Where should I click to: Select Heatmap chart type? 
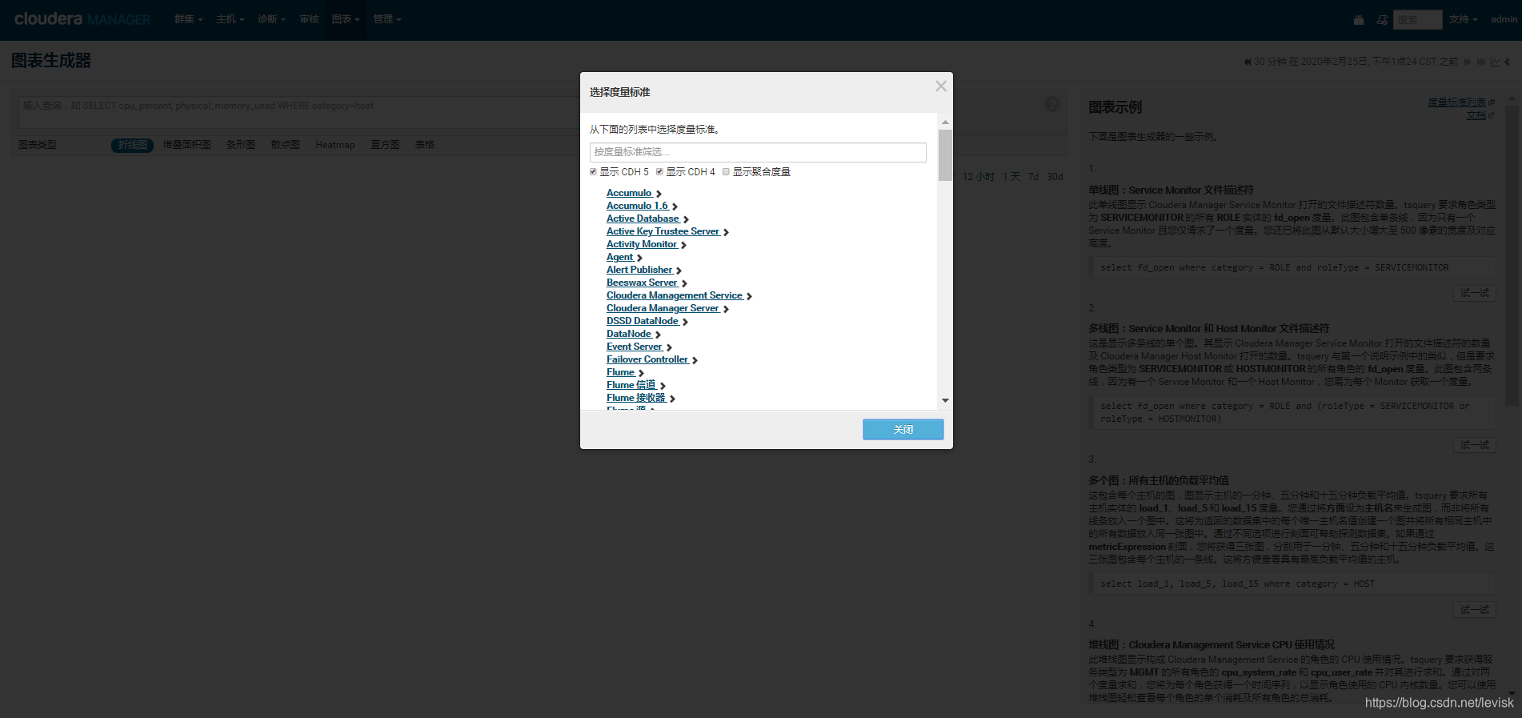[x=334, y=145]
